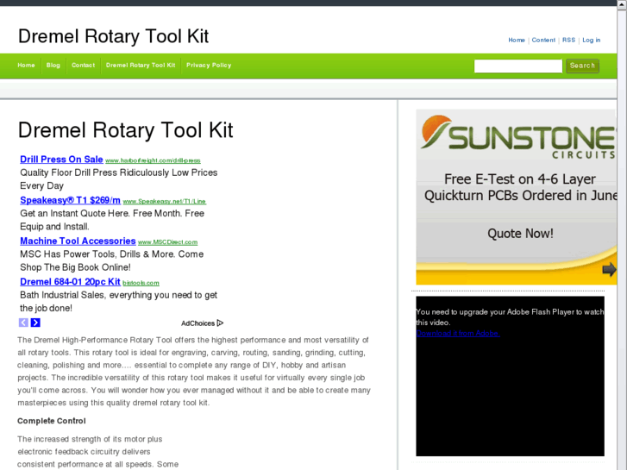This screenshot has height=470, width=627.
Task: Open the Blog menu item
Action: coord(53,66)
